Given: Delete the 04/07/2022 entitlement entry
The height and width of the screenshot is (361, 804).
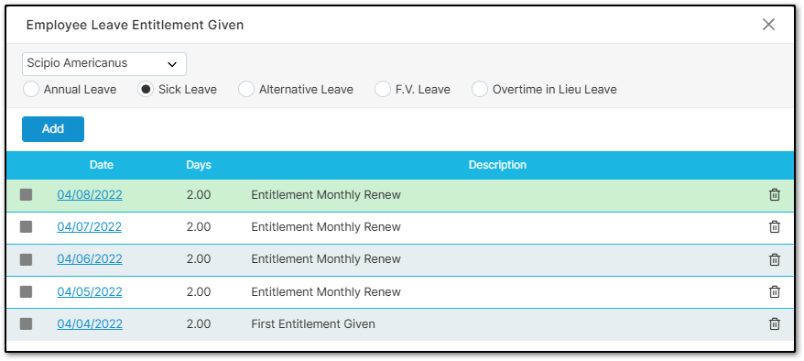Looking at the screenshot, I should point(775,226).
